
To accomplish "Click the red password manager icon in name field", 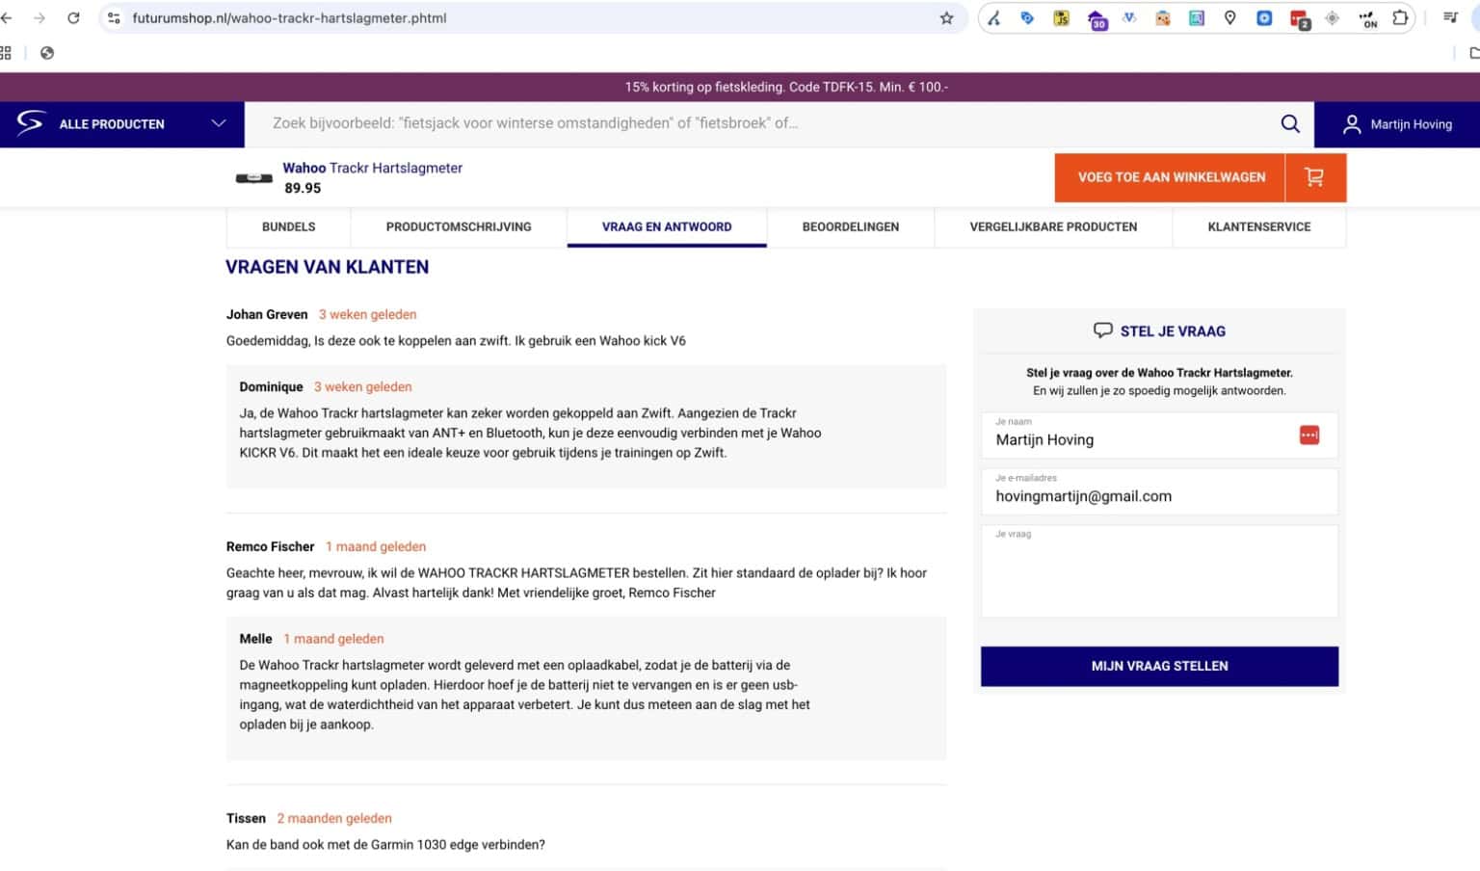I will 1308,435.
